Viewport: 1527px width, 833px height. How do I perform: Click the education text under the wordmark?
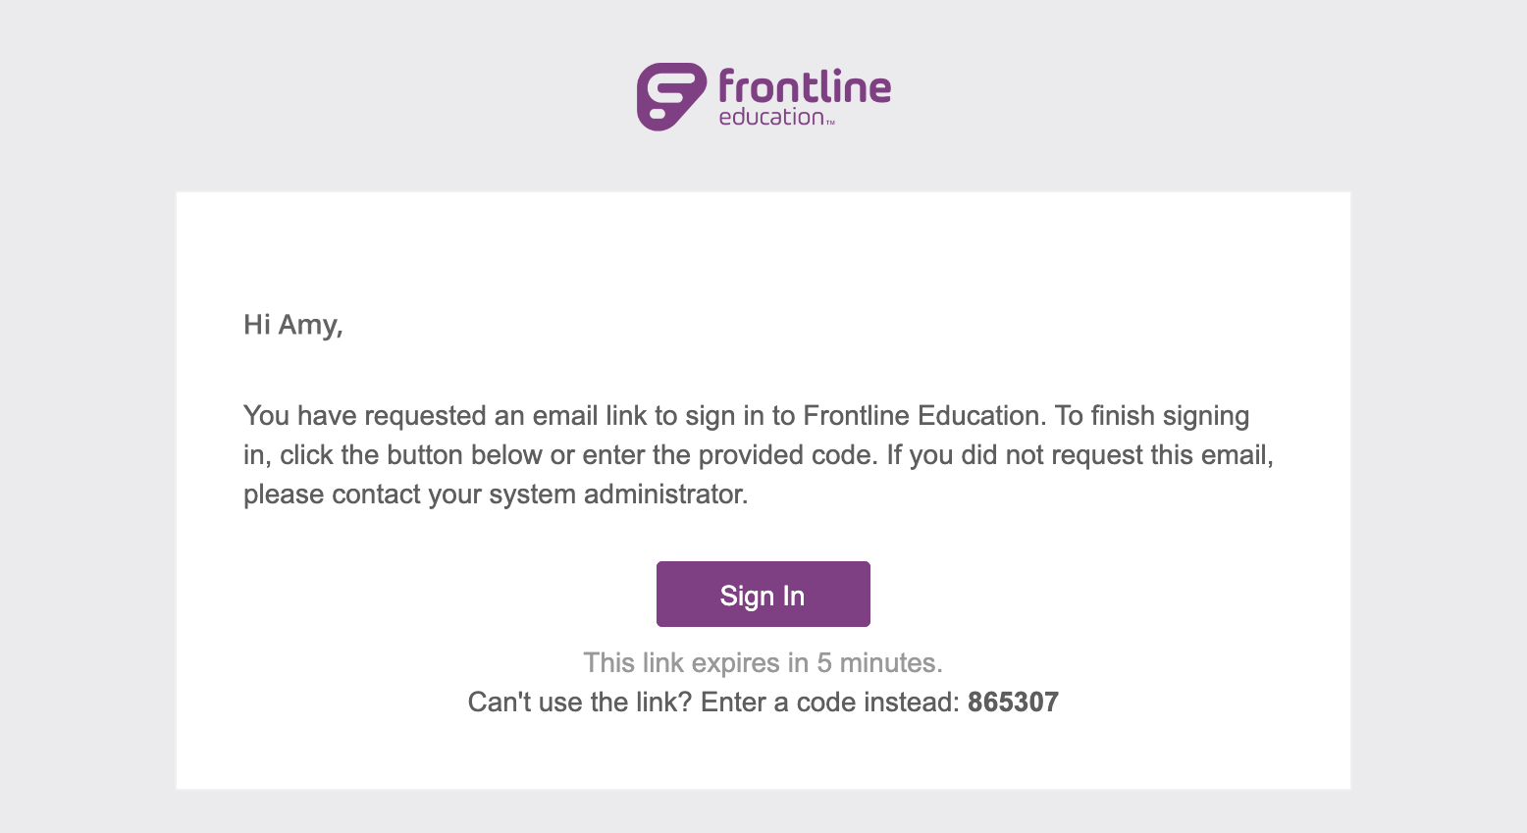pos(769,114)
